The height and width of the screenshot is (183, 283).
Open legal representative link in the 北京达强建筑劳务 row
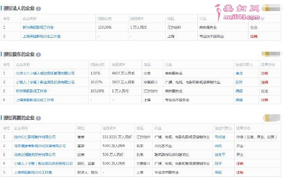pos(220,155)
